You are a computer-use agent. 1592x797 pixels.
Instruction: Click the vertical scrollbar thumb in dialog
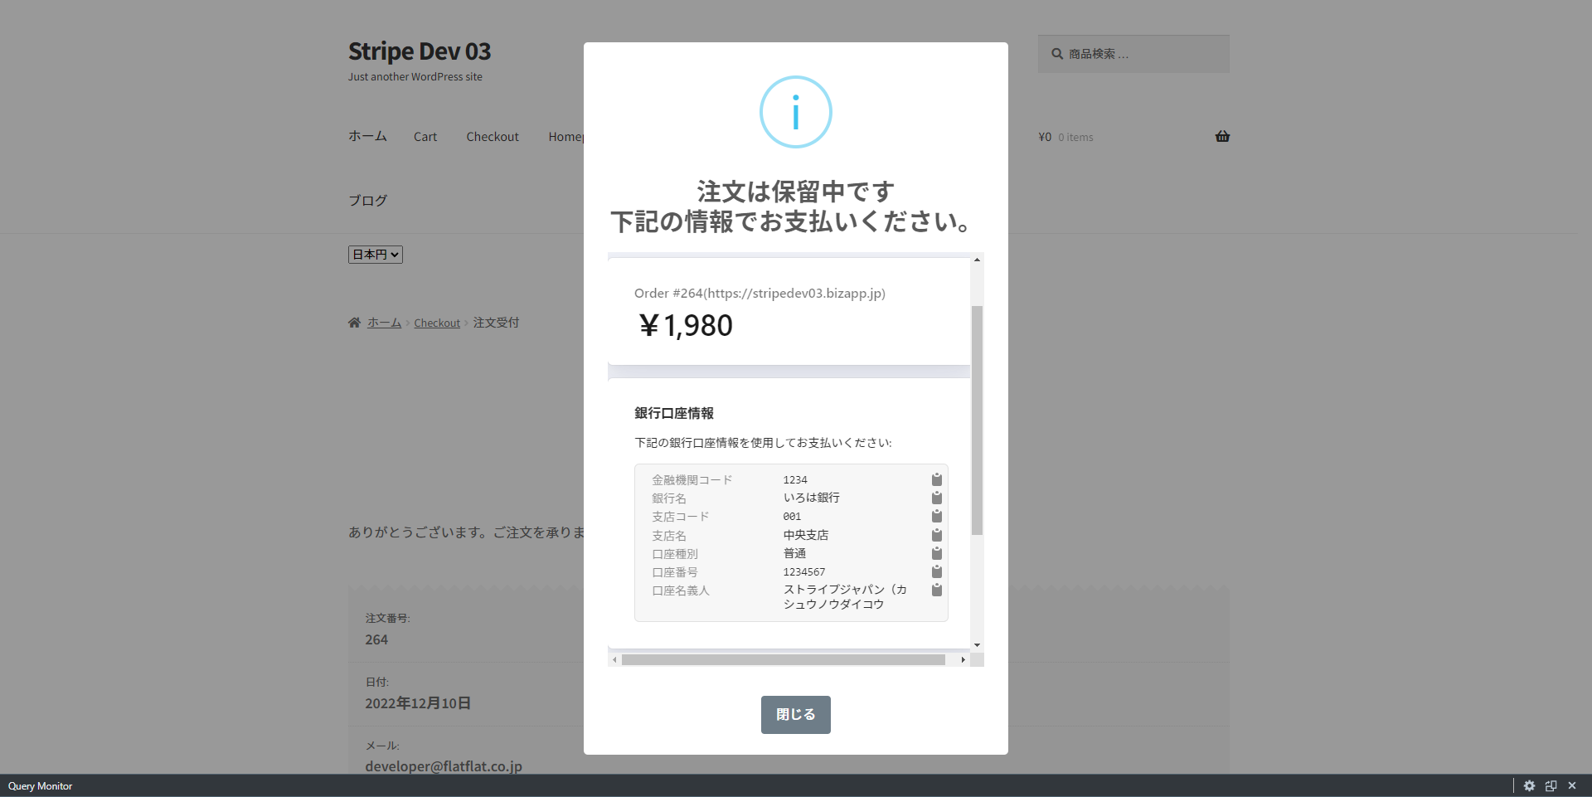point(977,420)
